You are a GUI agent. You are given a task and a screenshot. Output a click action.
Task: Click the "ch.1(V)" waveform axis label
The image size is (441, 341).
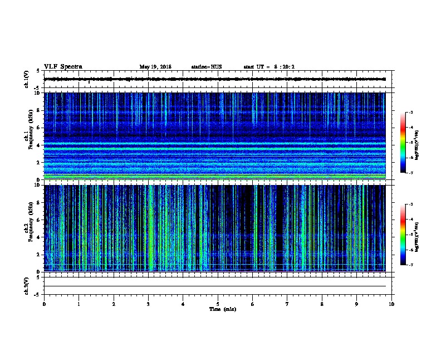[26, 79]
